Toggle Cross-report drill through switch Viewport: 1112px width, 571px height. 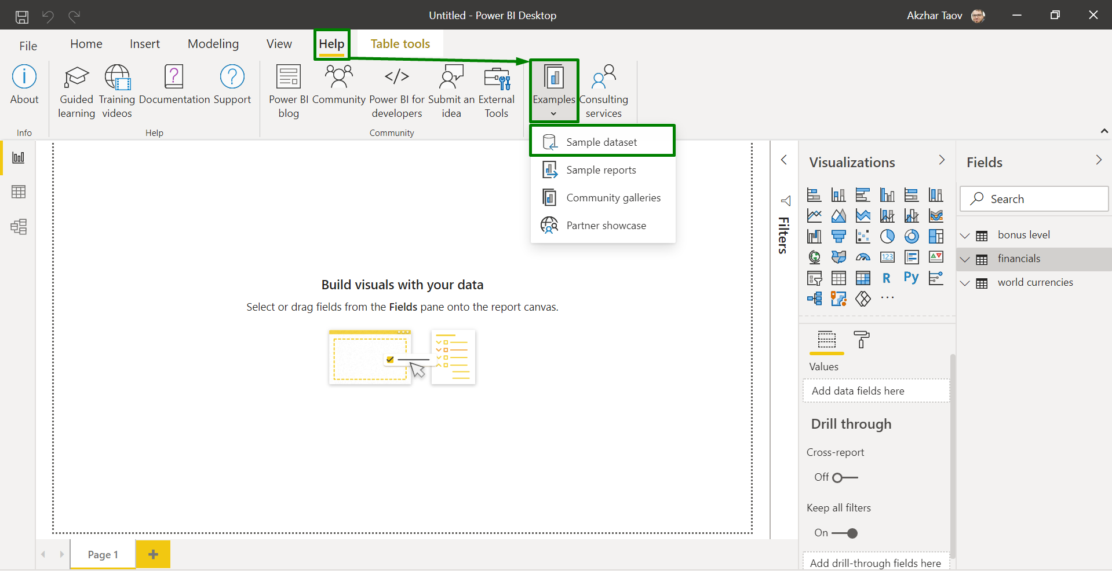(845, 478)
